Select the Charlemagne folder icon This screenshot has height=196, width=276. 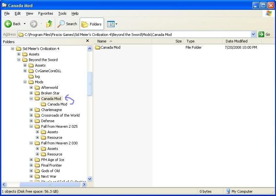tap(37, 110)
